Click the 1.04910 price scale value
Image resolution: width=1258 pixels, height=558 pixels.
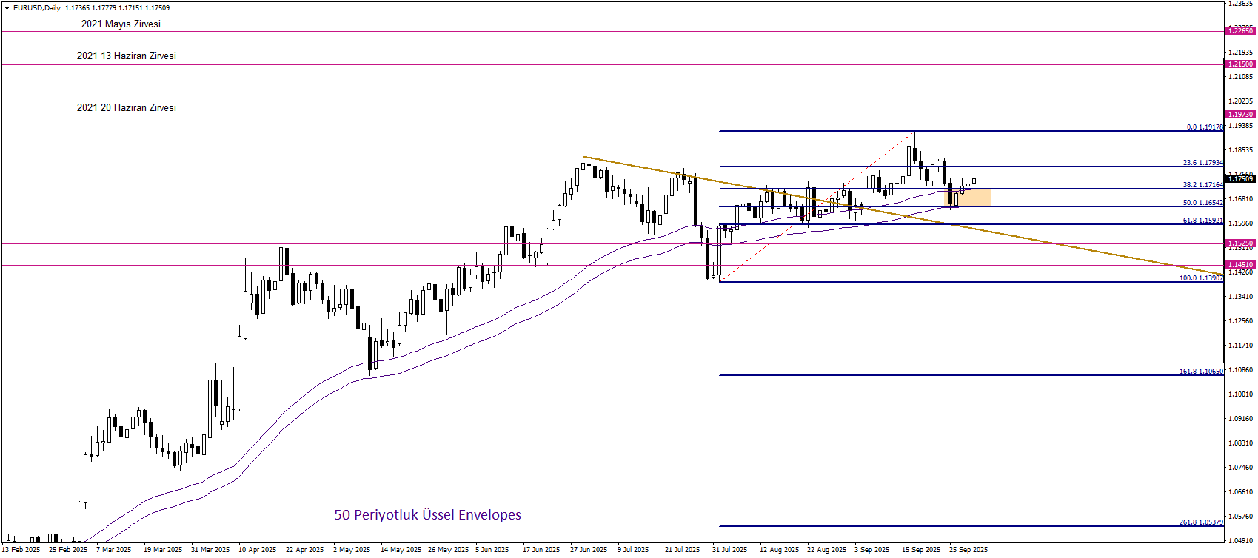[1240, 541]
